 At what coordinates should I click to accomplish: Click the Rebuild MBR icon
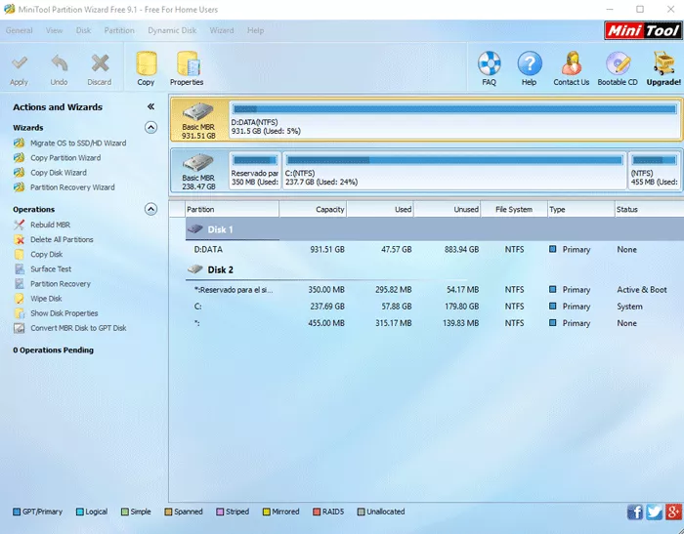click(20, 225)
